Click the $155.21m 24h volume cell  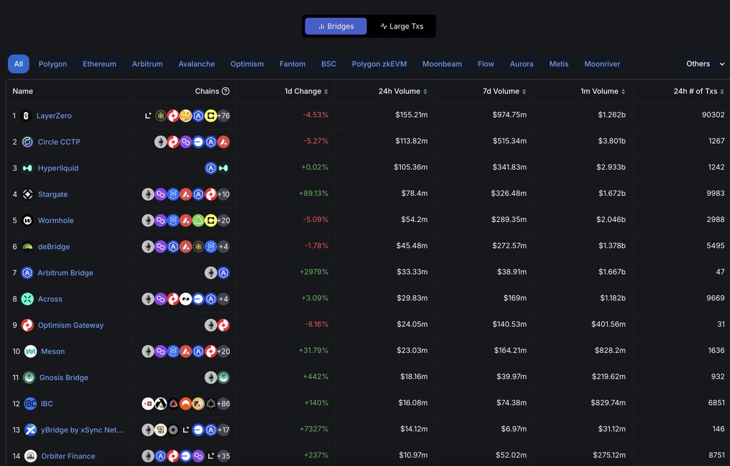(411, 116)
